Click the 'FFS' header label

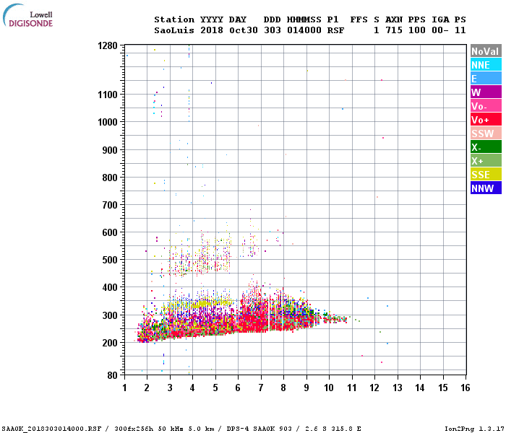tap(359, 19)
